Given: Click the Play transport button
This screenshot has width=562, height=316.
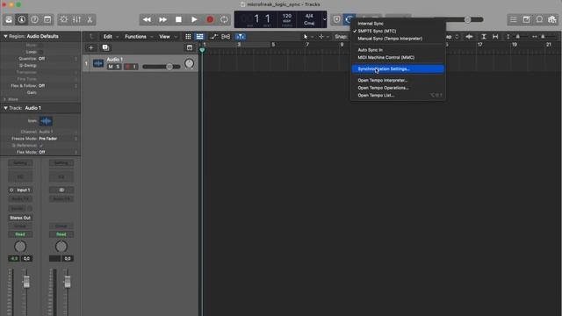Looking at the screenshot, I should click(194, 19).
